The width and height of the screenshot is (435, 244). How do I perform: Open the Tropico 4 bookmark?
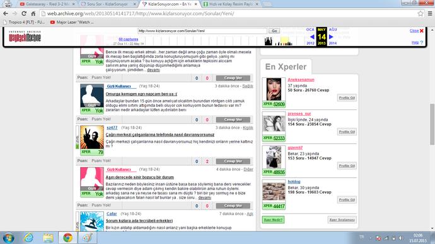(x=23, y=22)
